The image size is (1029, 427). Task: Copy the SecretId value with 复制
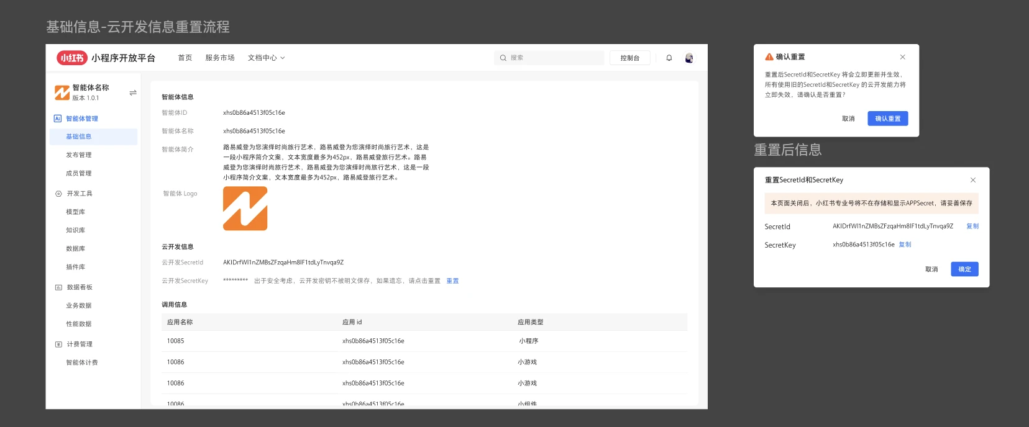coord(972,227)
